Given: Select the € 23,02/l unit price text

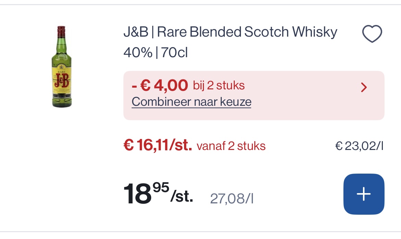Looking at the screenshot, I should (x=359, y=146).
